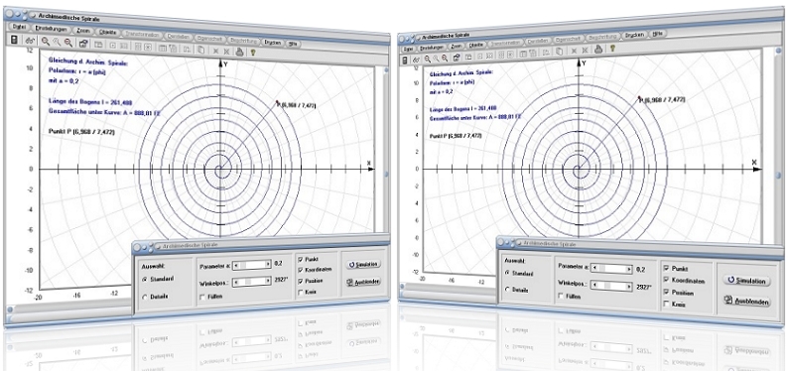The height and width of the screenshot is (371, 788).
Task: Open Darstellen tab in left window
Action: [179, 37]
